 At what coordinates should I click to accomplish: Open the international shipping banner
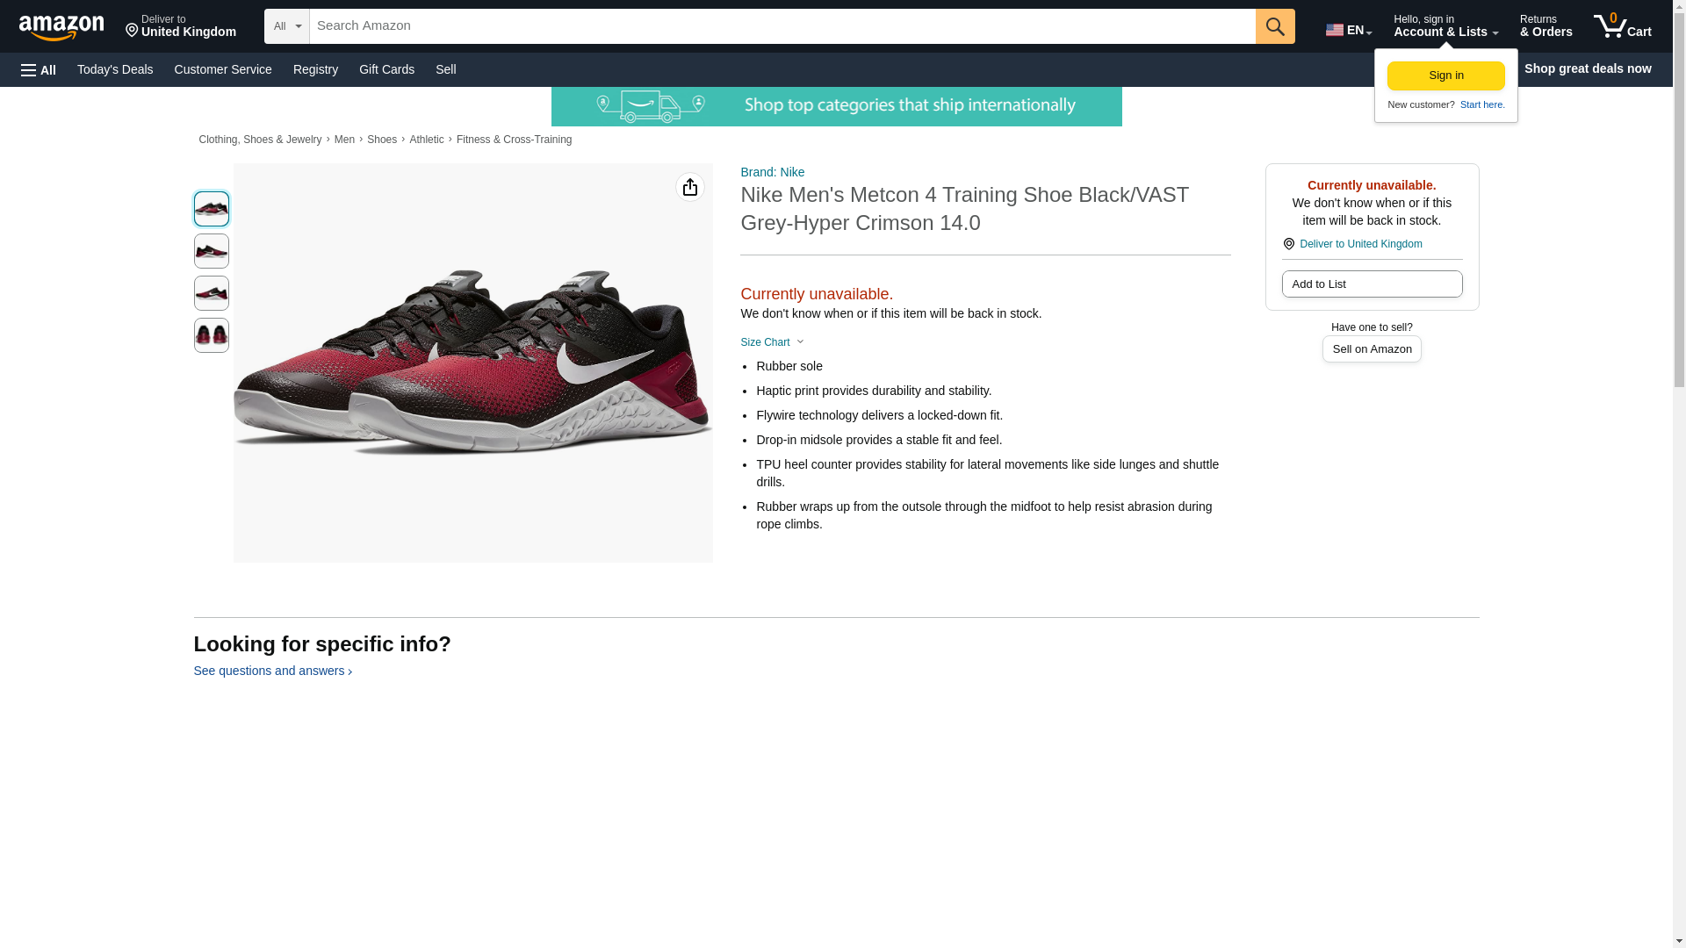coord(836,106)
